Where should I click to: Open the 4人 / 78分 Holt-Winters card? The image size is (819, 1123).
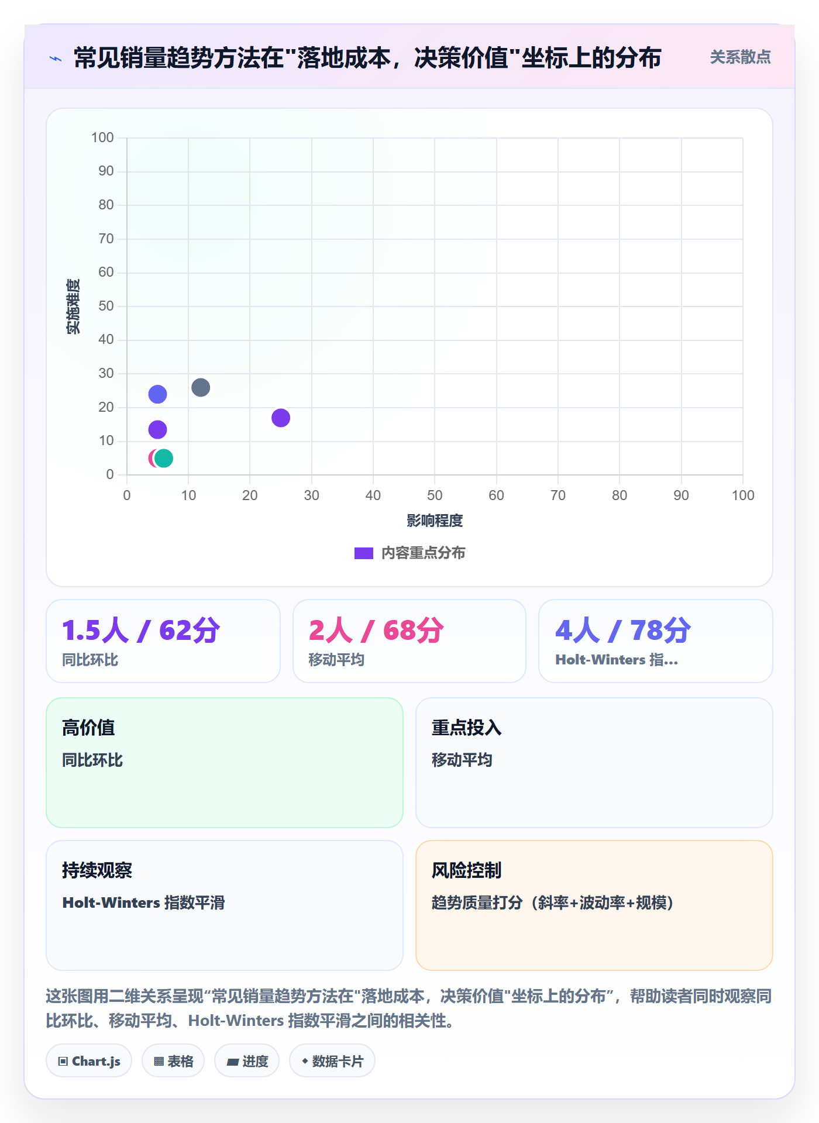pos(656,641)
